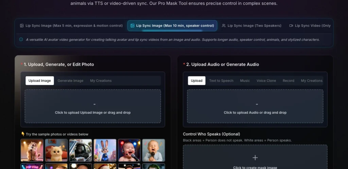348x169 pixels.
Task: Click 'Click to create mask image' text
Action: 255,167
